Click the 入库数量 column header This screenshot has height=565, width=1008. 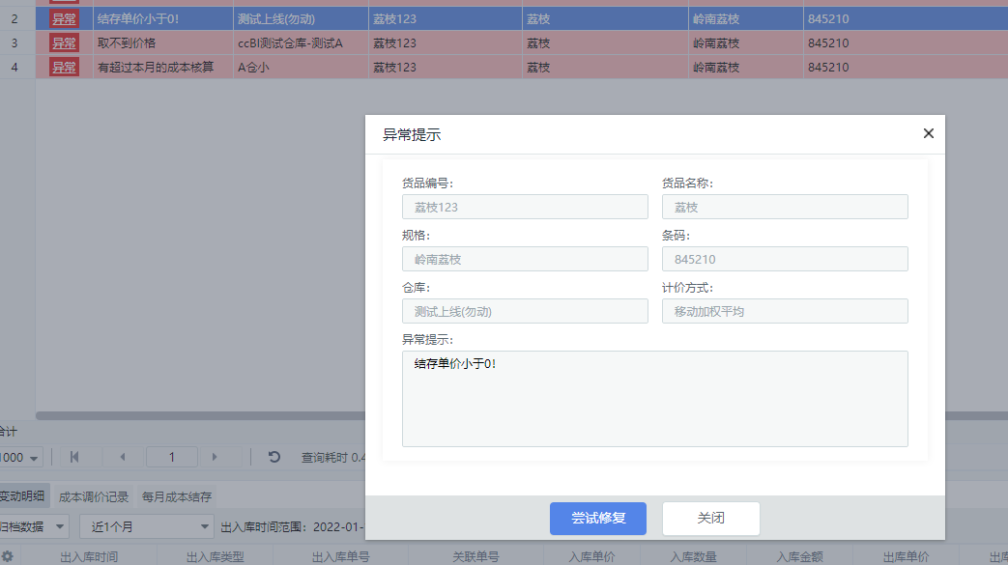(693, 556)
